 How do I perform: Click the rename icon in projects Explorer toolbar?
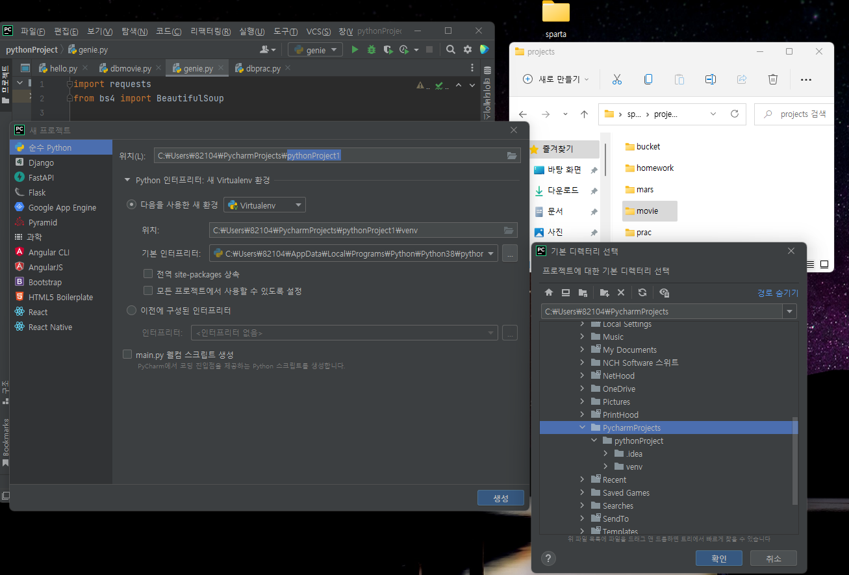tap(711, 79)
